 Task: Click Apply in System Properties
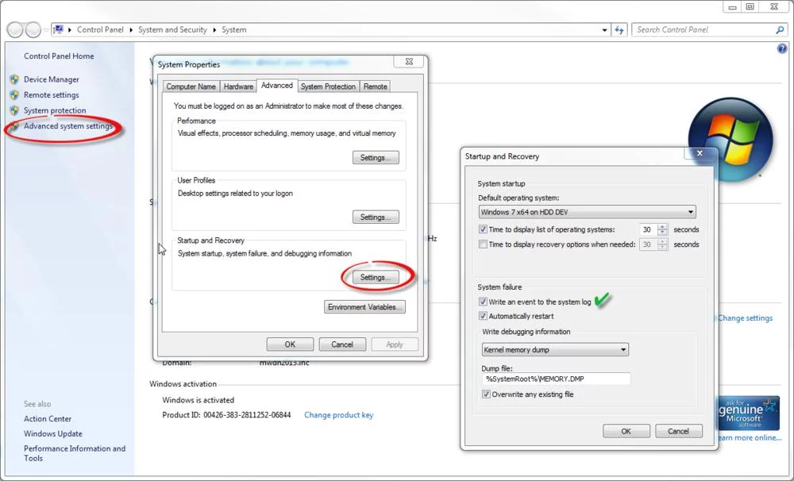395,344
